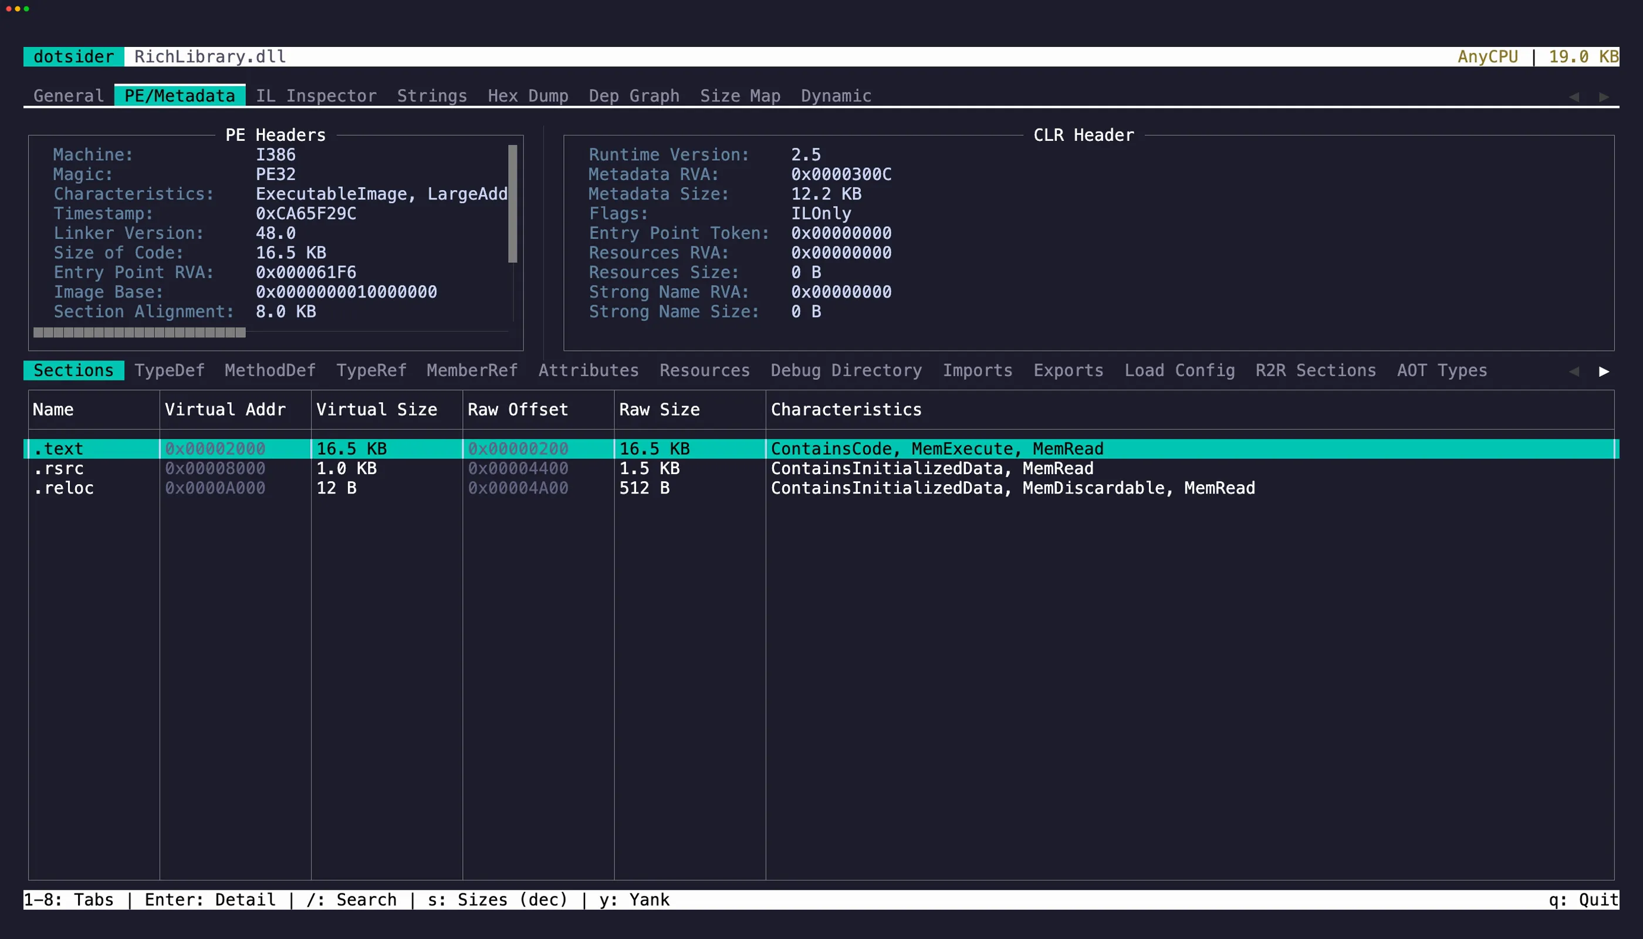
Task: Click the AnyCPU architecture label
Action: click(x=1488, y=57)
